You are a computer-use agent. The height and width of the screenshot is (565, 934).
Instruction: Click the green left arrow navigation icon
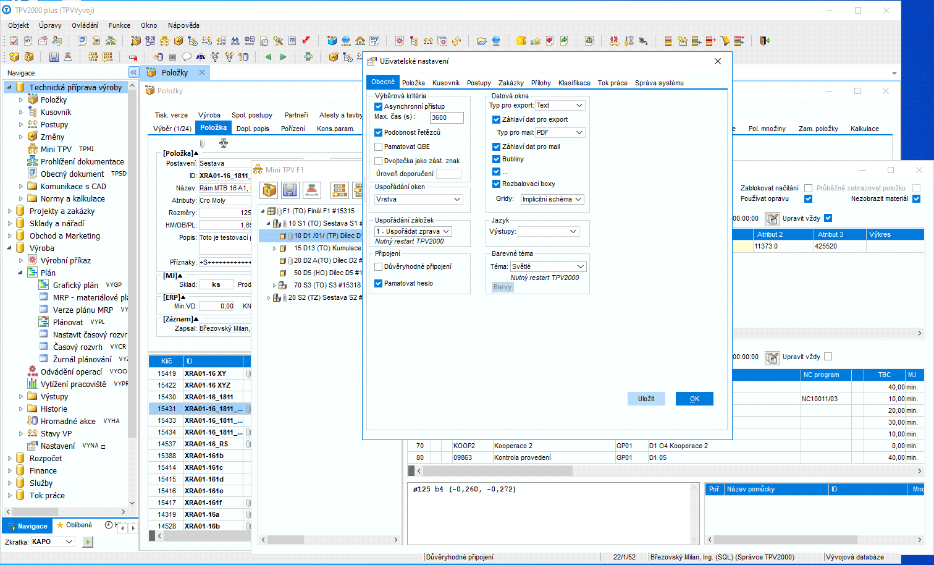(268, 57)
